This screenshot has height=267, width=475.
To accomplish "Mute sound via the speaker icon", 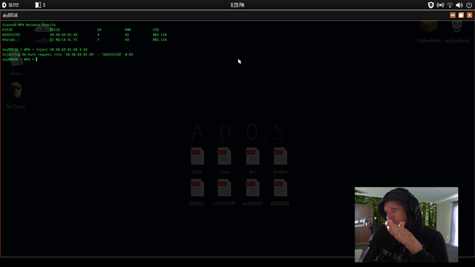I will [459, 5].
